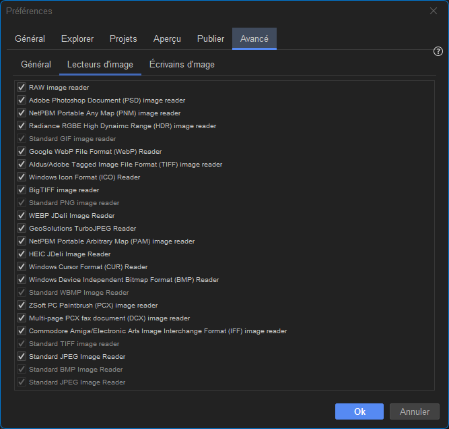Toggle Aldus/Adobe Tagged Image File Format (TIFF) reader

point(22,164)
